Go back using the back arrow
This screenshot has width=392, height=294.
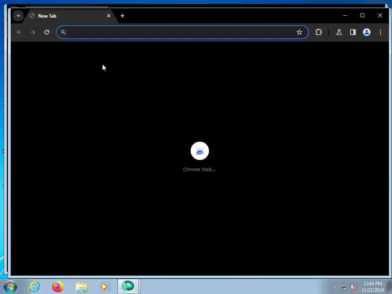coord(19,32)
